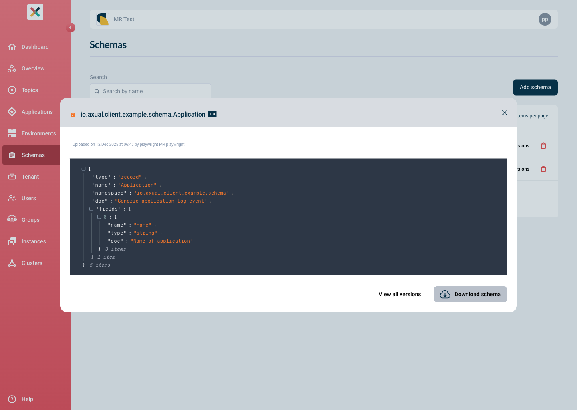Collapse the fields array in the JSON viewer
The height and width of the screenshot is (410, 577).
point(91,209)
